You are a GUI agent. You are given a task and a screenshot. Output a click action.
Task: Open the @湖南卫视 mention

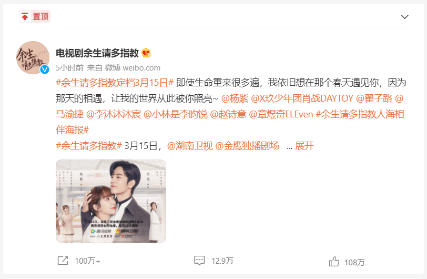pyautogui.click(x=190, y=146)
